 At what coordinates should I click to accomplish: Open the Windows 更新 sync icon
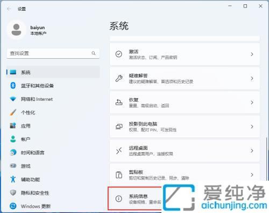point(13,206)
